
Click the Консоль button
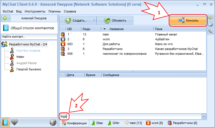[188, 20]
